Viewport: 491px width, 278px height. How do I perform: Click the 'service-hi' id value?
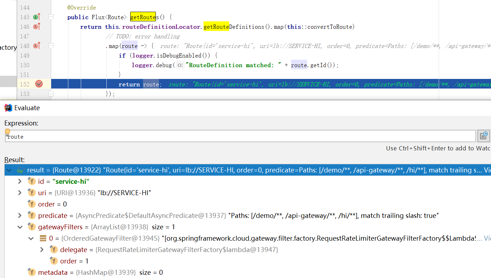click(70, 182)
